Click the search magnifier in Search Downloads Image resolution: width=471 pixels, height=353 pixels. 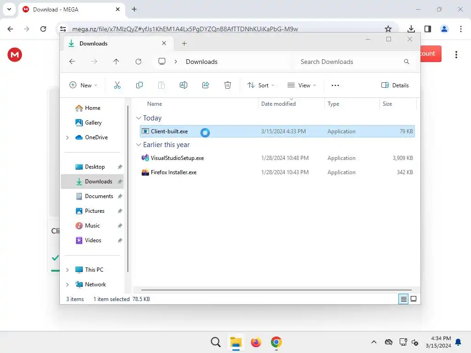click(x=407, y=62)
